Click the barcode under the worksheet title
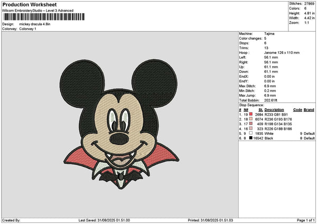317x224 pixels. (x=44, y=17)
